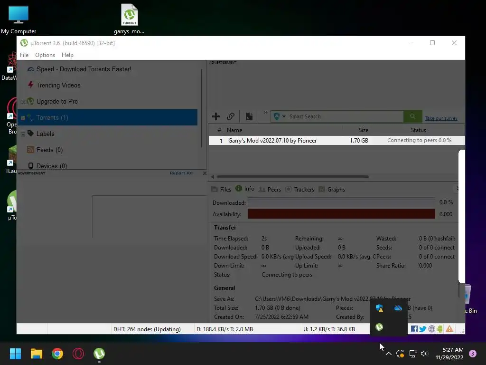486x365 pixels.
Task: Open the Take our survey link
Action: (x=441, y=118)
